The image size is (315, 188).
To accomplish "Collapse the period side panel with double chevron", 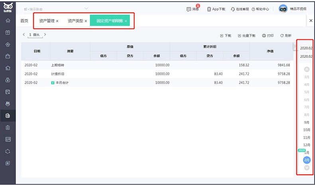I will click(295, 46).
